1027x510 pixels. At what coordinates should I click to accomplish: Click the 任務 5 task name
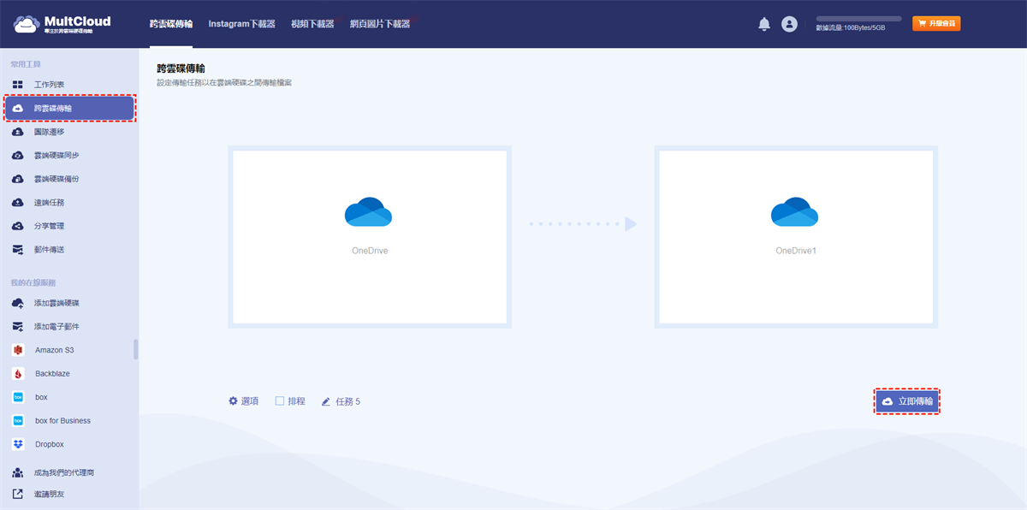tap(347, 401)
